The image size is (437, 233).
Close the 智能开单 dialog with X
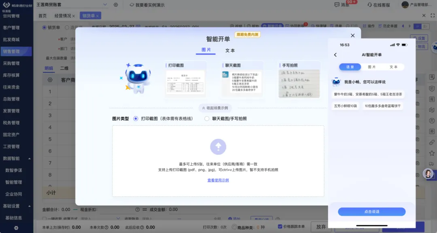coord(352,36)
